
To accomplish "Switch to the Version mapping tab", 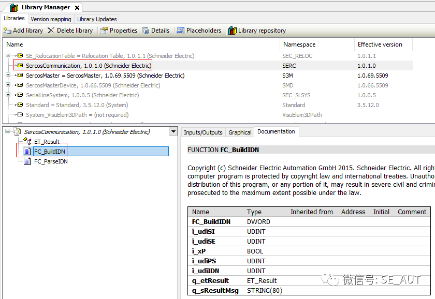I will tap(51, 19).
